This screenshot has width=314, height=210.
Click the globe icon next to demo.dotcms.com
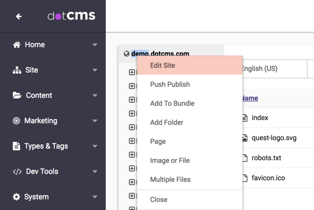tap(126, 54)
